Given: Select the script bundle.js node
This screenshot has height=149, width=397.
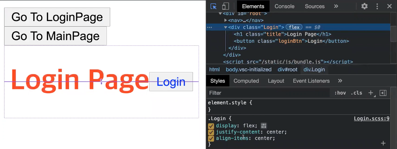Looking at the screenshot, I should tap(288, 62).
